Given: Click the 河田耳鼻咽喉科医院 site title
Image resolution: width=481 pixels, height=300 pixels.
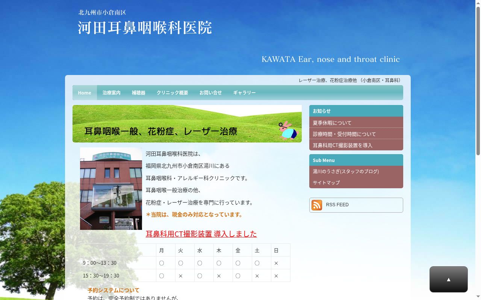Looking at the screenshot, I should [x=145, y=28].
